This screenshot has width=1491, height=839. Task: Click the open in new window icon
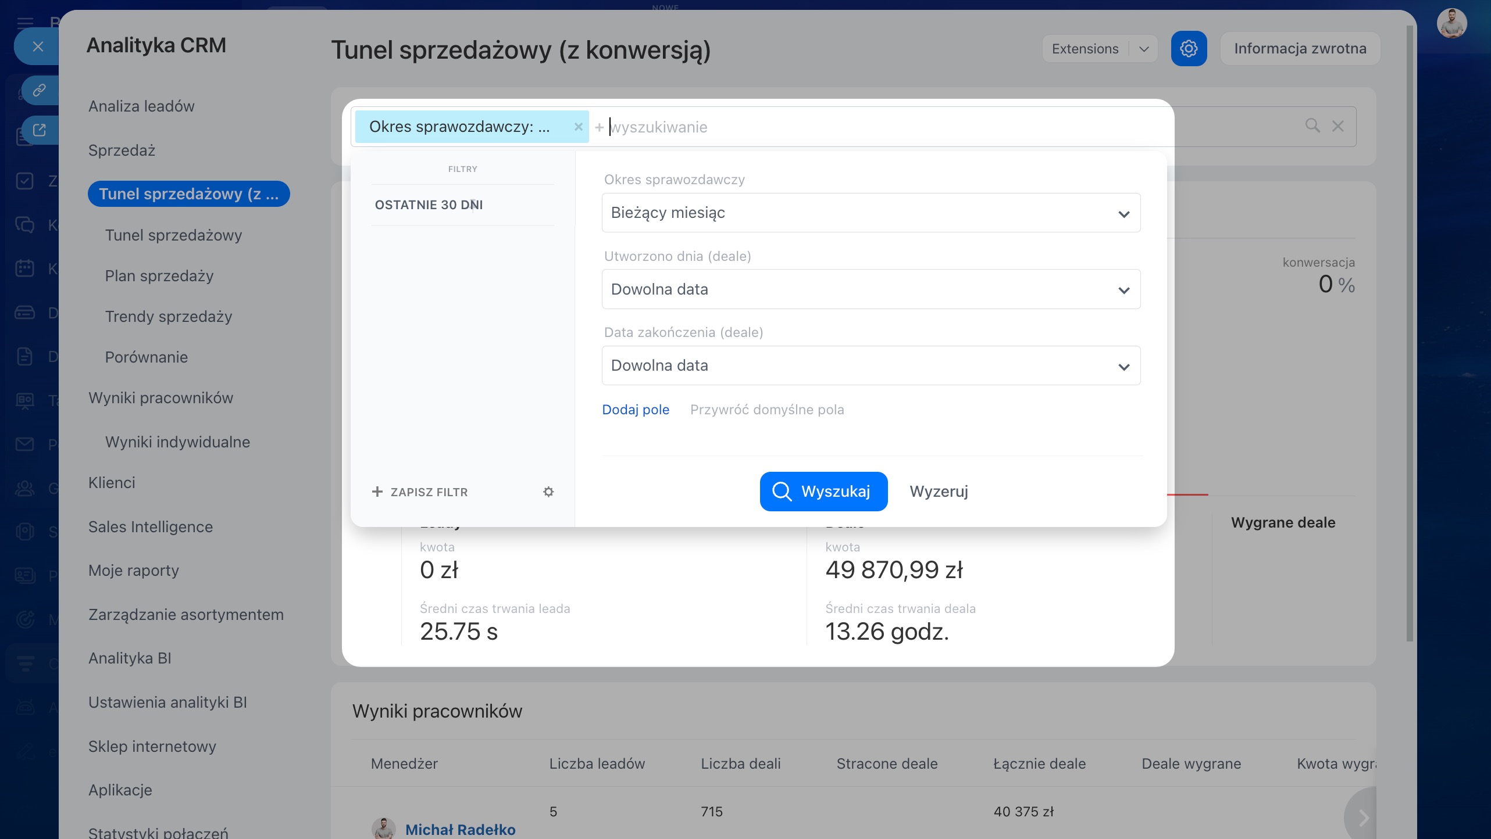[40, 130]
